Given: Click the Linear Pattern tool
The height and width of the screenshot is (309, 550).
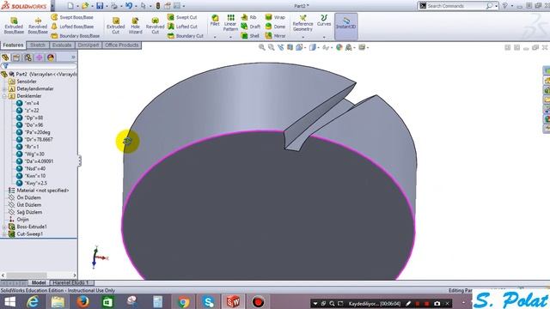Looking at the screenshot, I should click(x=230, y=23).
